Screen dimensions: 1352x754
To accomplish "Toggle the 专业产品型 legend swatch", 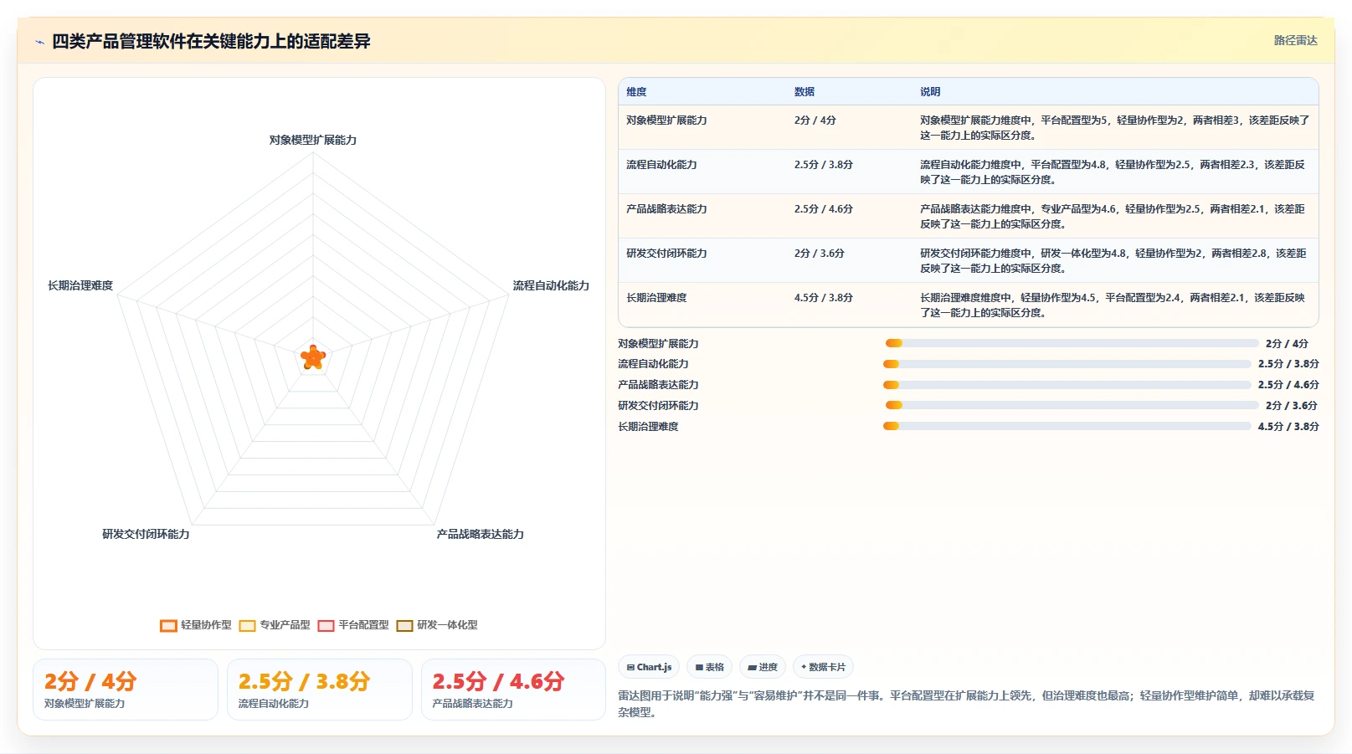I will coord(247,625).
